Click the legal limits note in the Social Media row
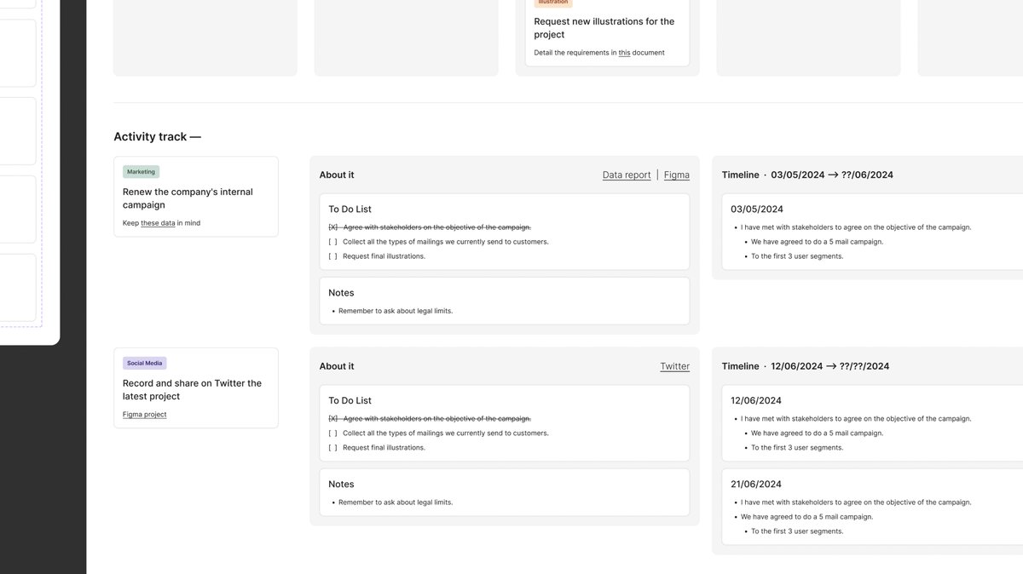 tap(396, 502)
